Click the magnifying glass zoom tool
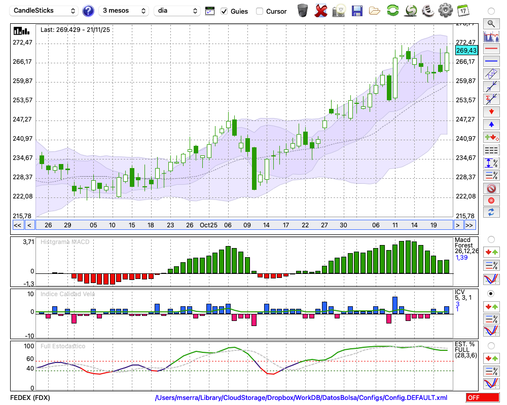 click(x=491, y=24)
